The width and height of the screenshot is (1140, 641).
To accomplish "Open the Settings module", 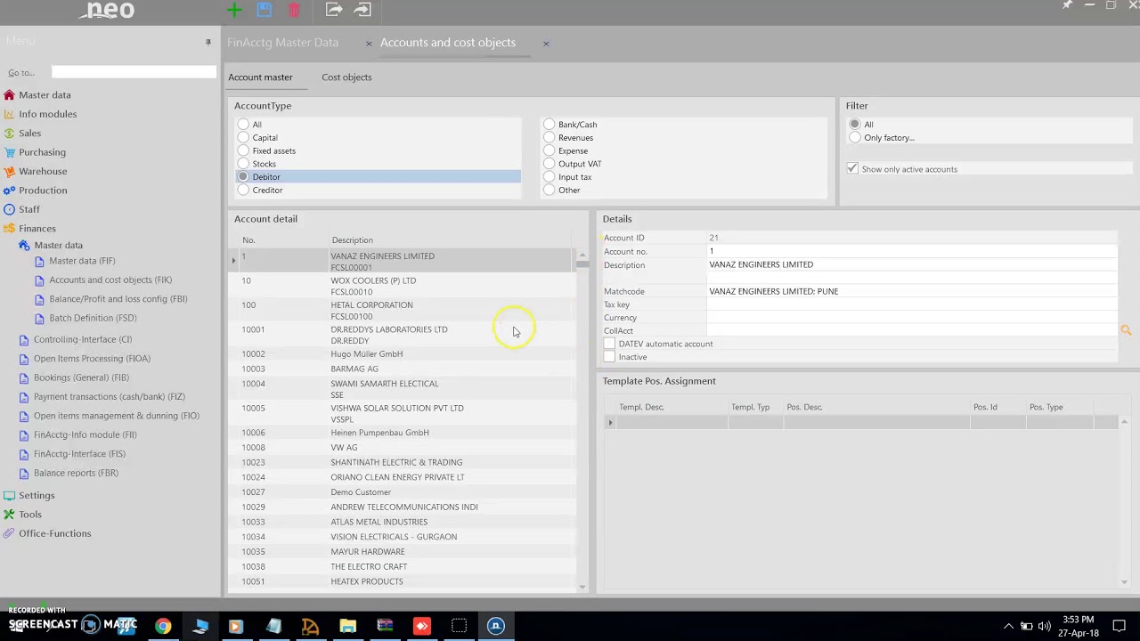I will tap(37, 495).
